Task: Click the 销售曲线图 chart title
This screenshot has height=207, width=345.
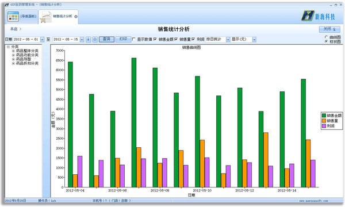Action: (x=191, y=47)
